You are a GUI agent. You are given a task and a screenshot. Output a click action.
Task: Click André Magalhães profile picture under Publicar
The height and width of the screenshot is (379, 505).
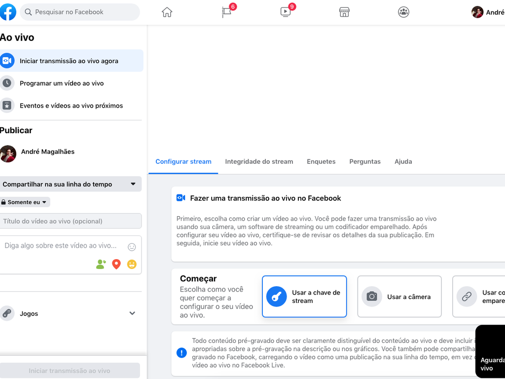coord(8,154)
